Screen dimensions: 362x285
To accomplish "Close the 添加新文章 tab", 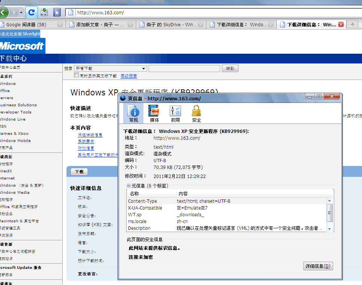I will coord(130,24).
